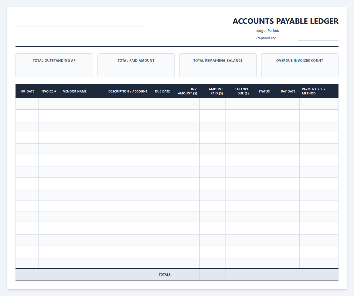
Task: Click the Prepared By input line
Action: coord(318,38)
